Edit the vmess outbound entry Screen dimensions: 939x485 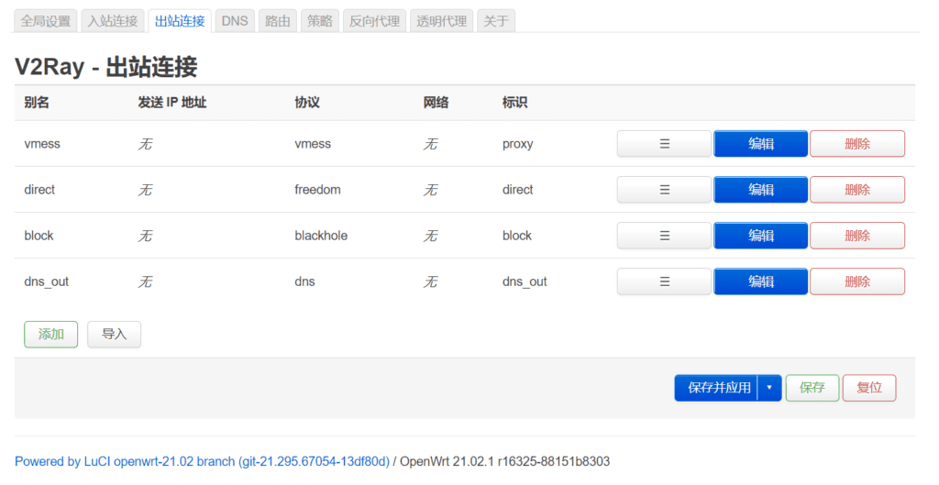[x=760, y=144]
